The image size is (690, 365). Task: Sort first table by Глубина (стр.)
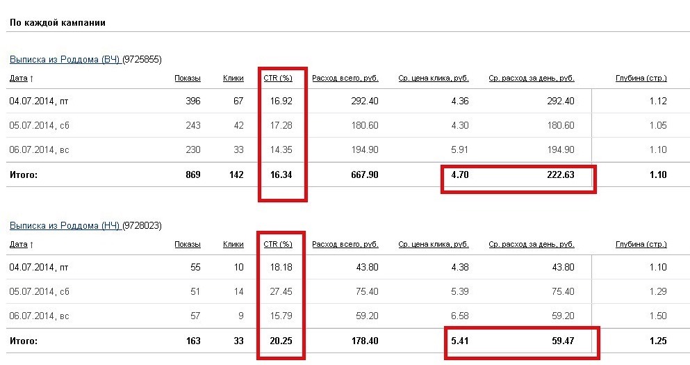[x=641, y=78]
